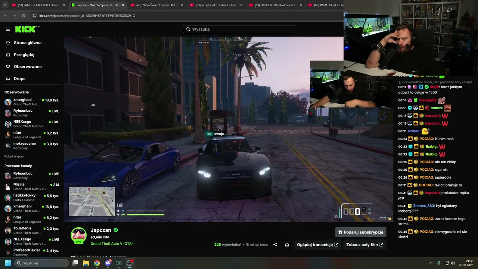This screenshot has height=269, width=478.
Task: Open Misilia recommended channel
Action: coord(32,186)
